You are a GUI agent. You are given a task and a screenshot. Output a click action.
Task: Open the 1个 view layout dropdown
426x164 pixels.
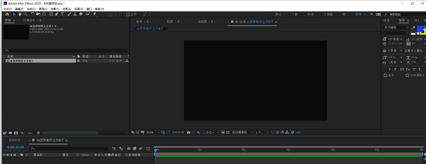coord(262,132)
